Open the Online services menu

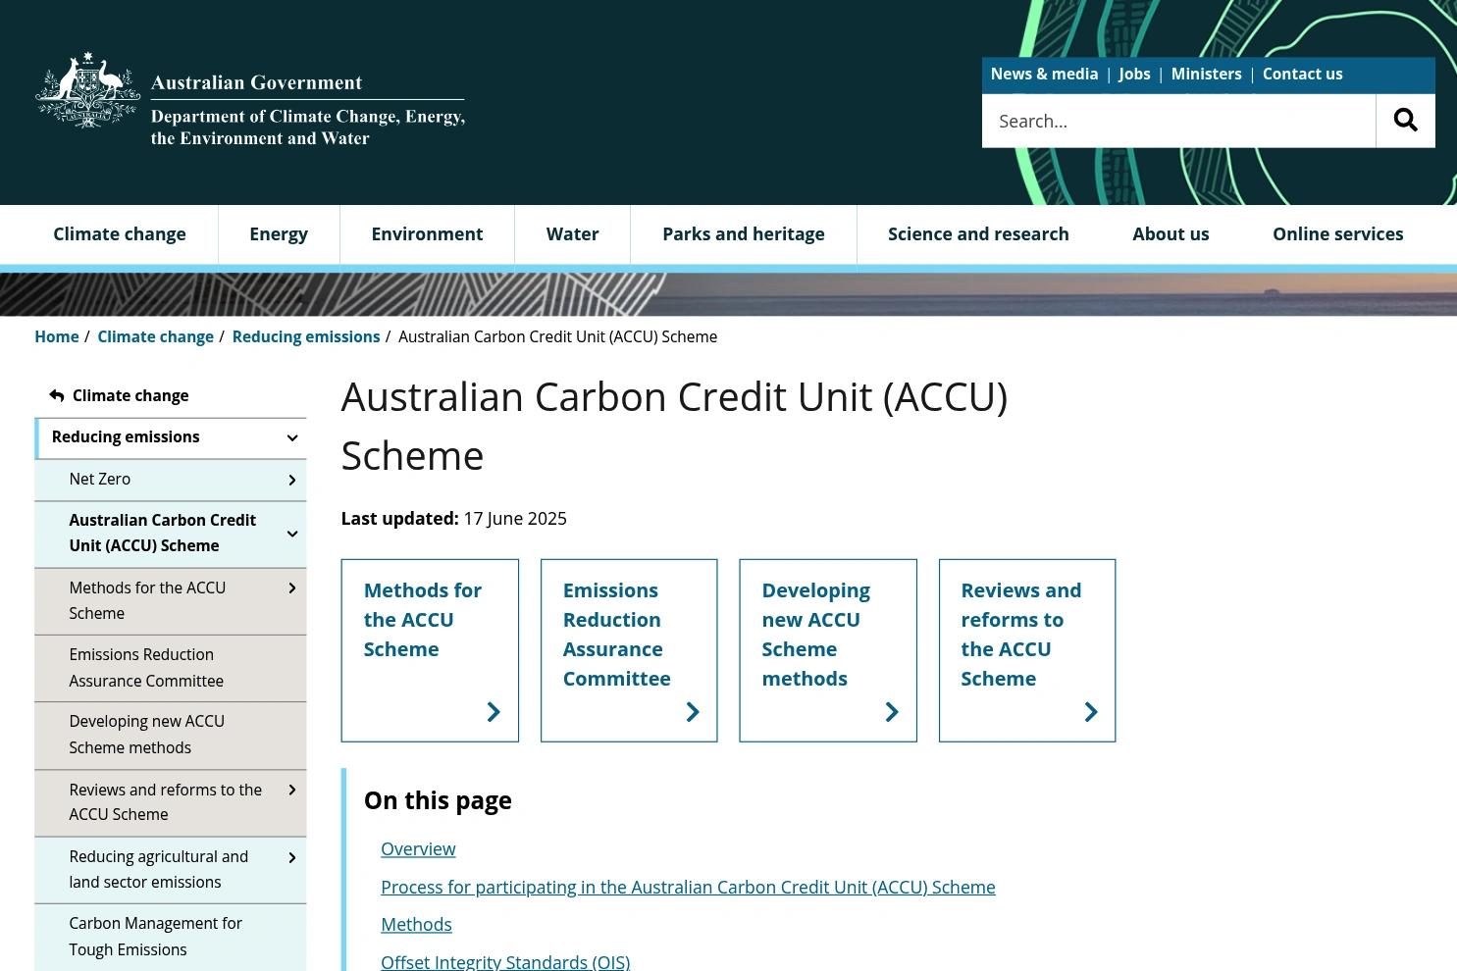(1337, 233)
